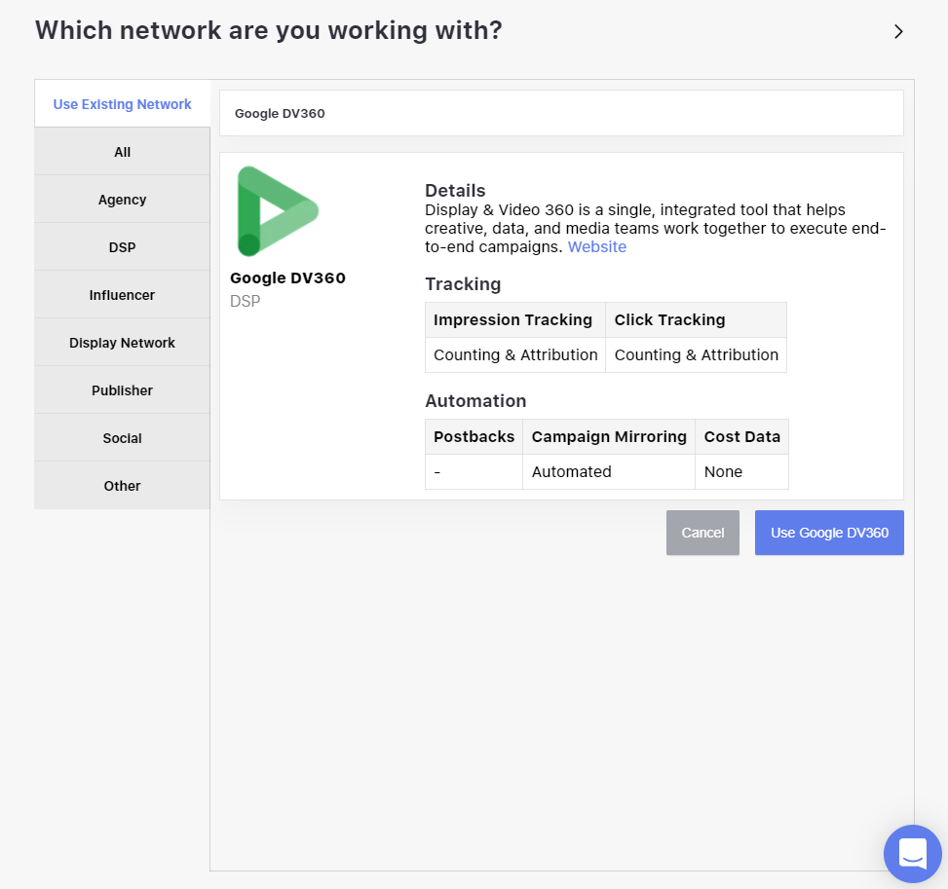
Task: Open the Influencer network category
Action: [x=122, y=295]
